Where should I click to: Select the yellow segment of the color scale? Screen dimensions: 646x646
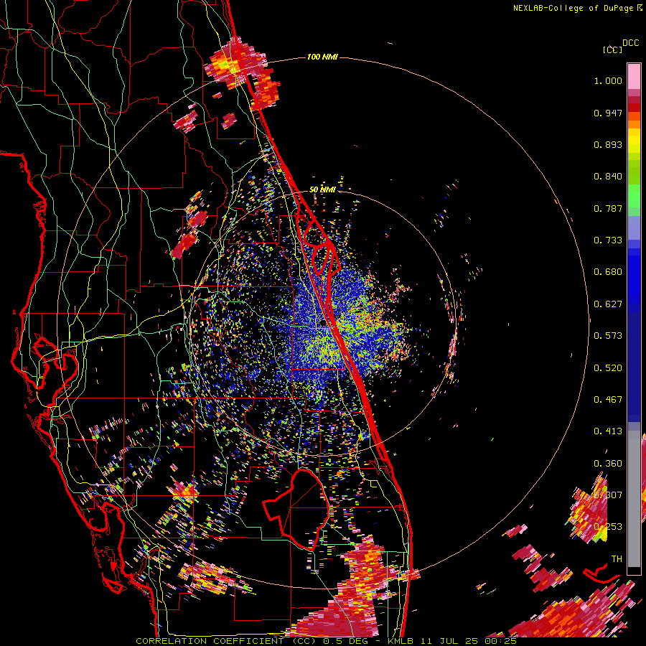pyautogui.click(x=634, y=141)
